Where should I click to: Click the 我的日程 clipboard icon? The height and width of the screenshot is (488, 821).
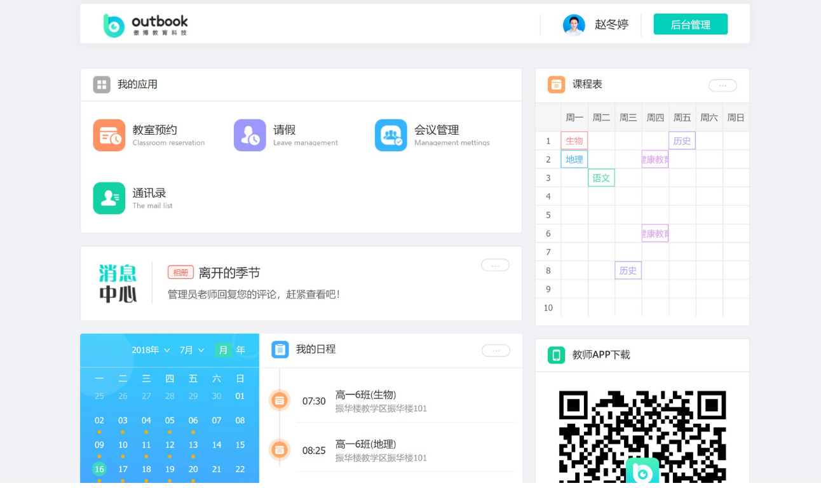click(x=280, y=349)
